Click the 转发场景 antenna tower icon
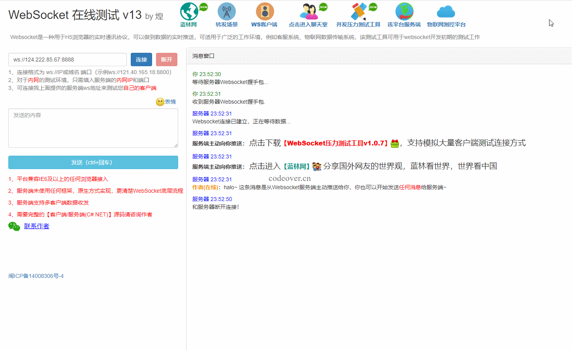The width and height of the screenshot is (572, 350). click(226, 11)
